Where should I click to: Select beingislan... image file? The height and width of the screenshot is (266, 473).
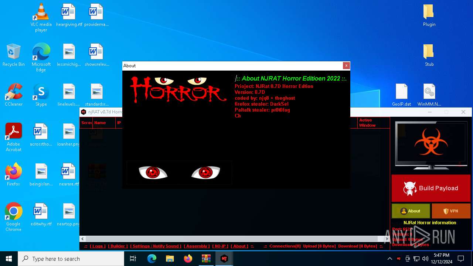(41, 175)
